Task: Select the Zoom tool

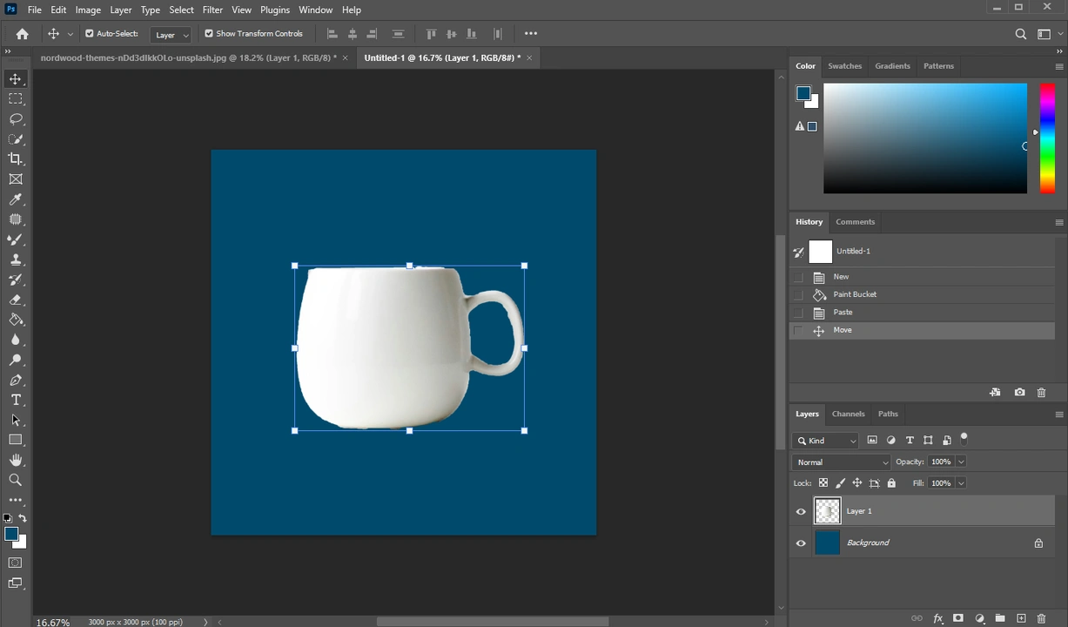Action: point(16,480)
